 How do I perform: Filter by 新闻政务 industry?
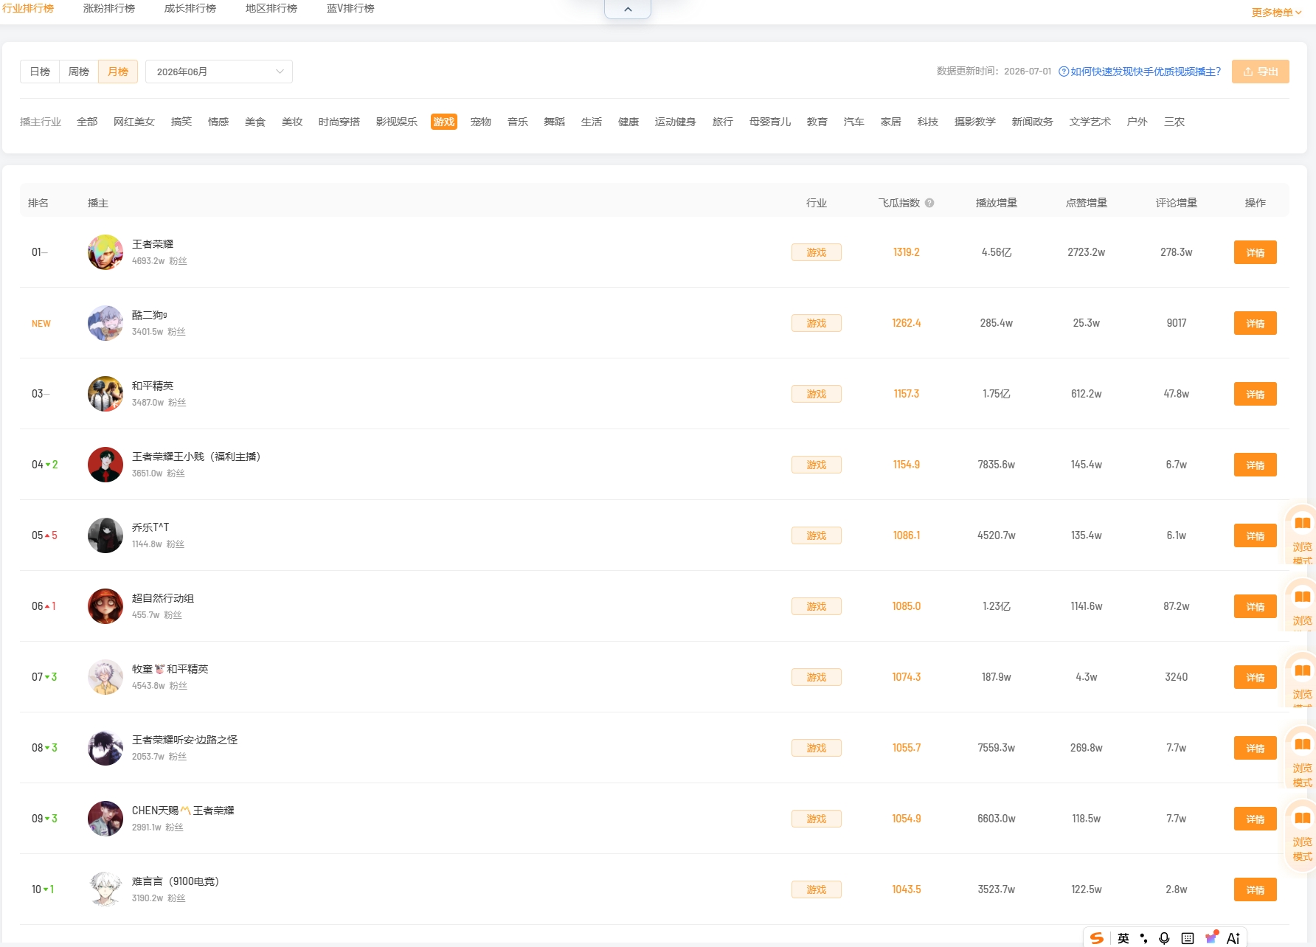pyautogui.click(x=1033, y=122)
